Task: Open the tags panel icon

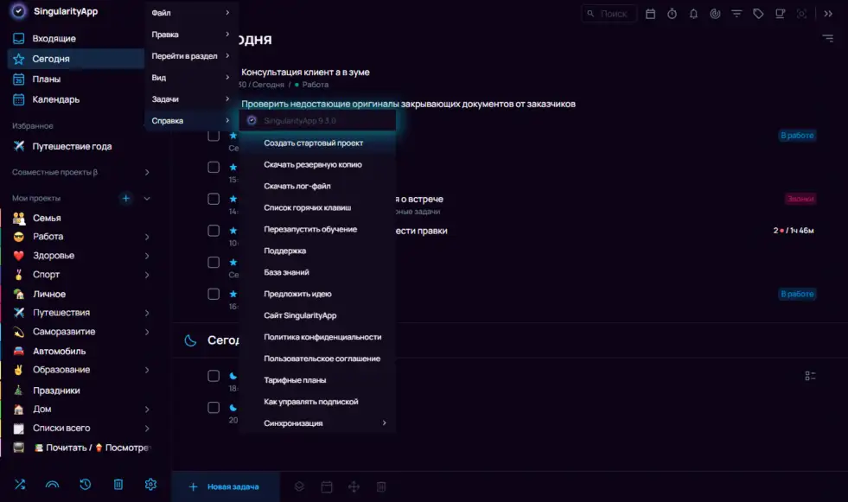Action: point(758,14)
